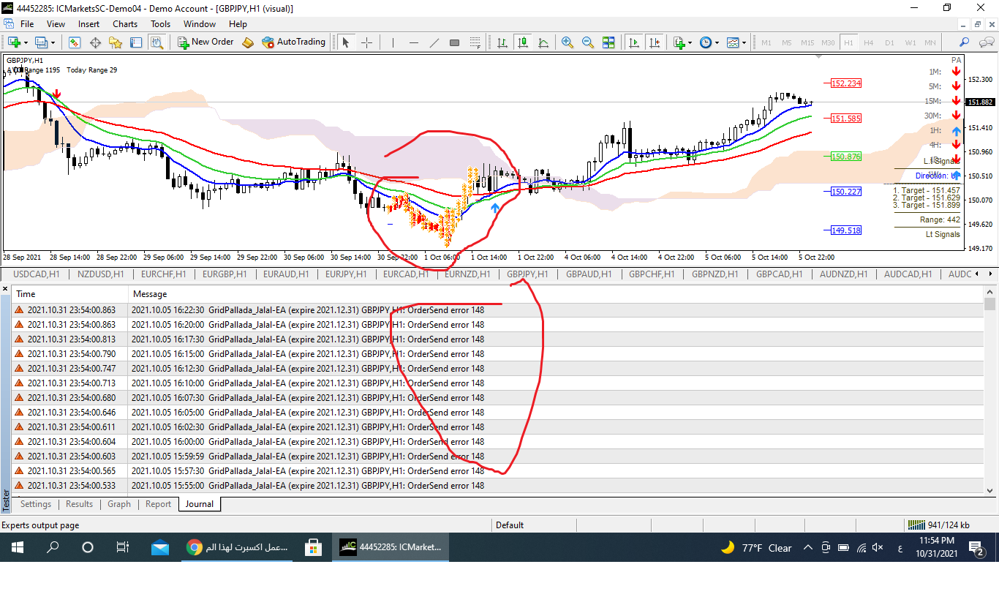Open the Charts menu
Viewport: 999px width, 616px height.
pyautogui.click(x=124, y=24)
